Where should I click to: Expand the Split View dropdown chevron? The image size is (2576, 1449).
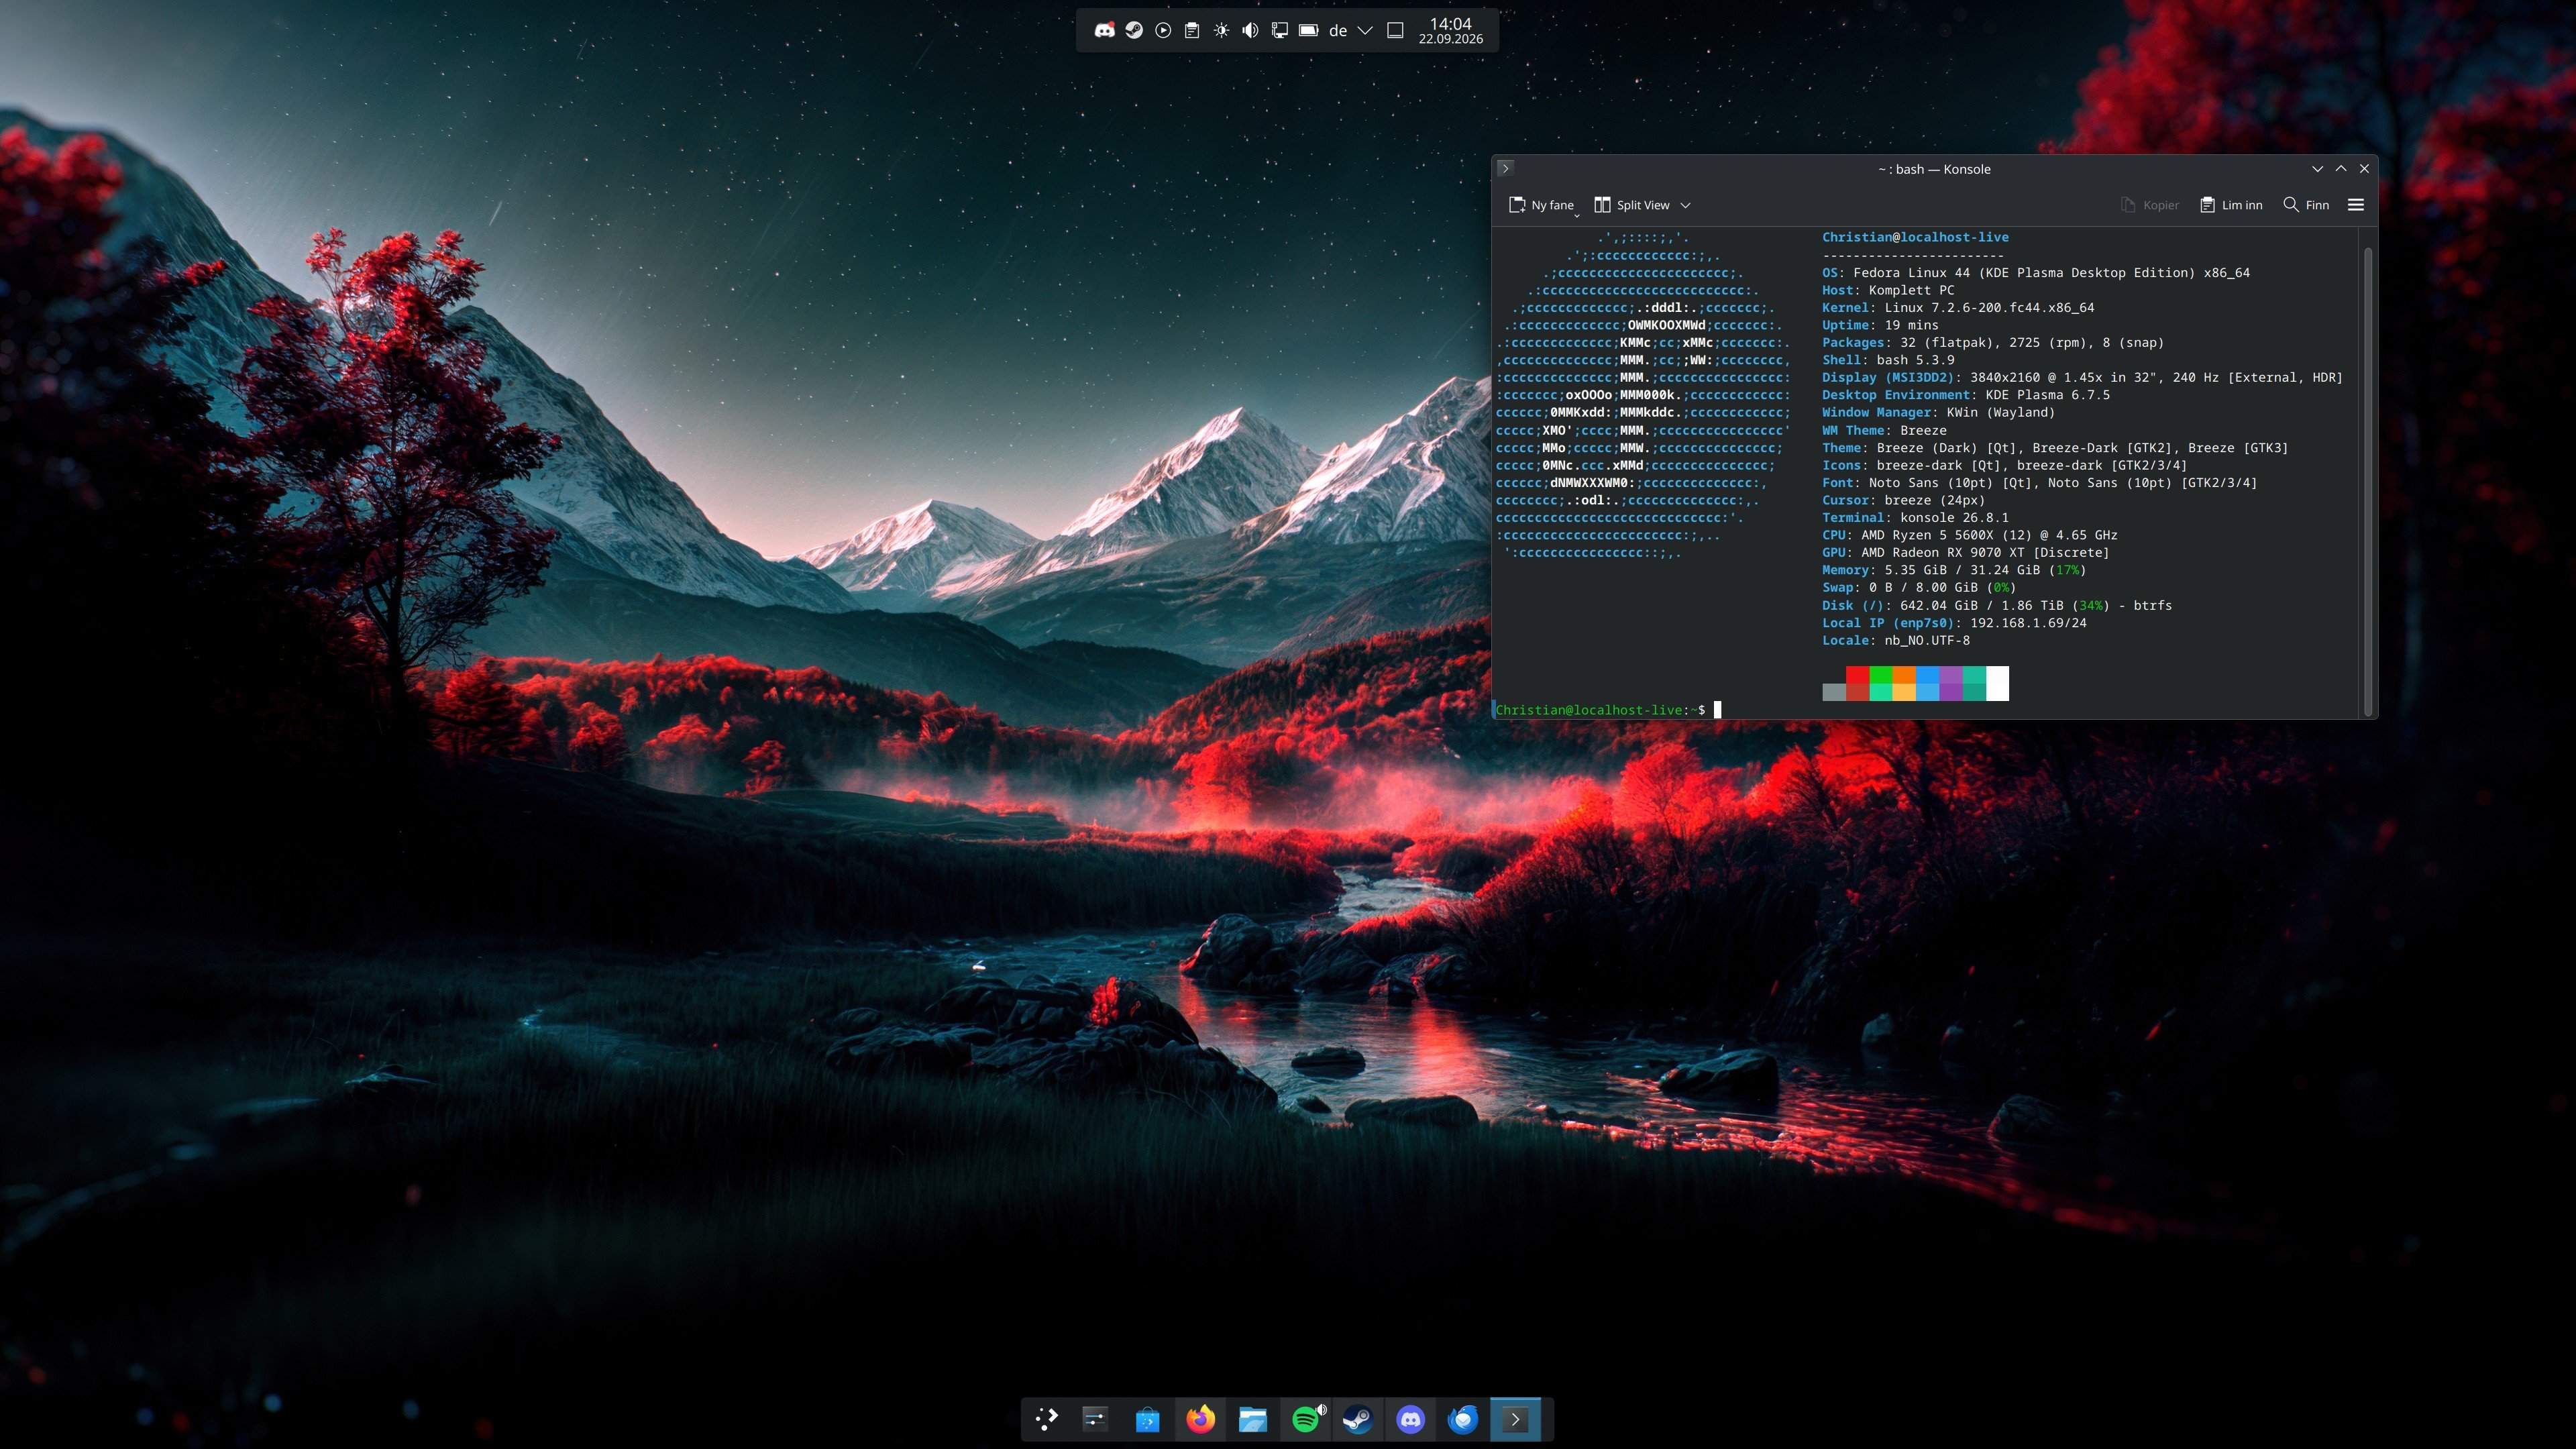tap(1685, 205)
